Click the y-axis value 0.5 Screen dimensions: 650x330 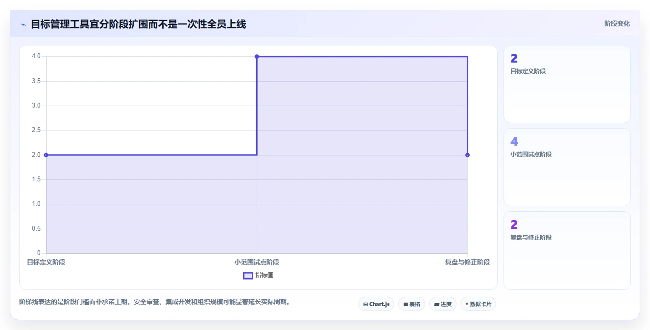[36, 229]
